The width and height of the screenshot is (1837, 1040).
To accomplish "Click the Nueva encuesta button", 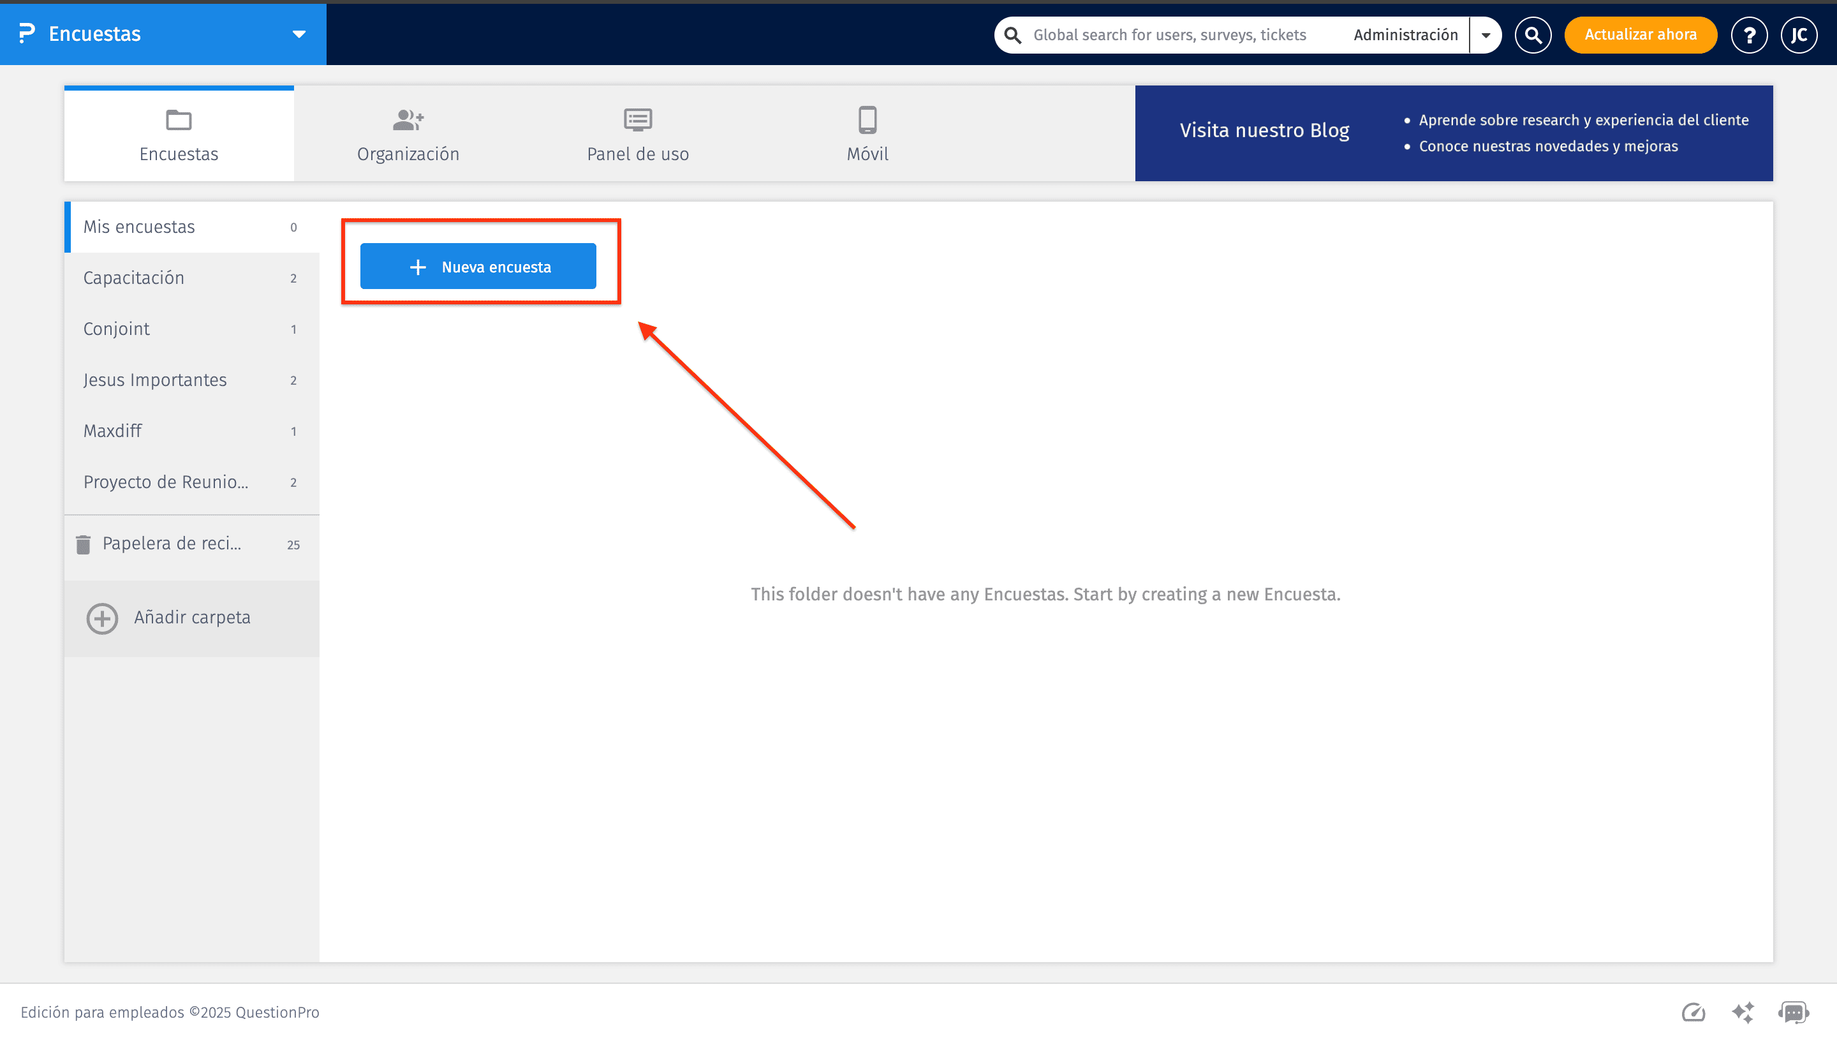I will 478,265.
